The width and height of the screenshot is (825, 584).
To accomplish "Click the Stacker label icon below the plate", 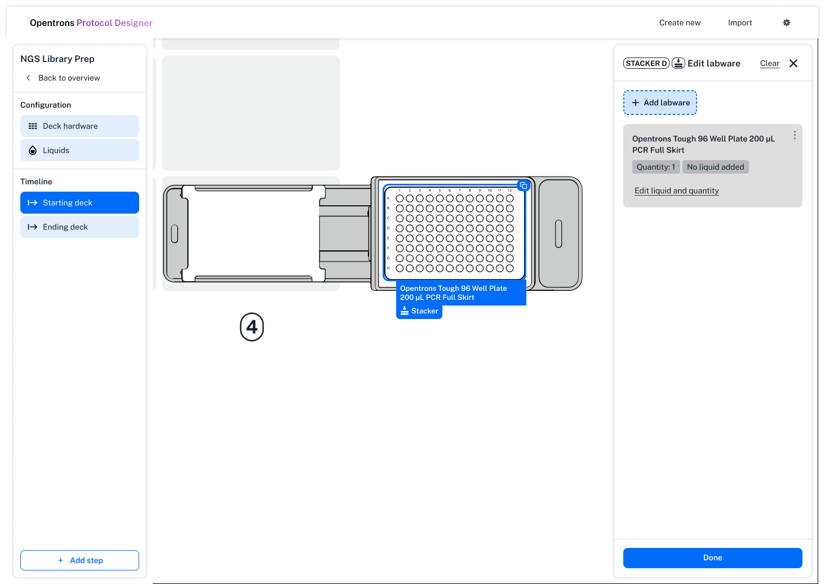I will point(405,311).
